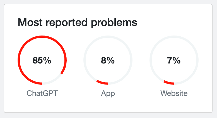
Task: Click the App label
Action: coord(108,94)
